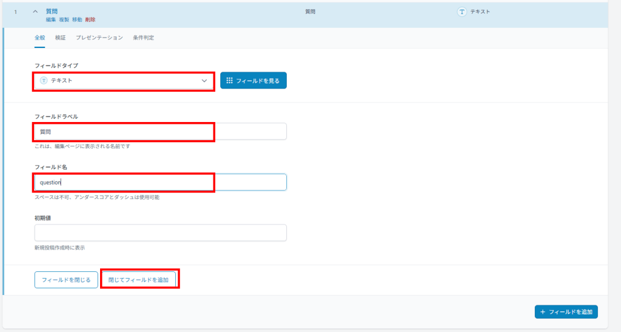The height and width of the screenshot is (332, 621).
Task: Collapse the 質問 field row using the chevron
Action: tap(35, 12)
